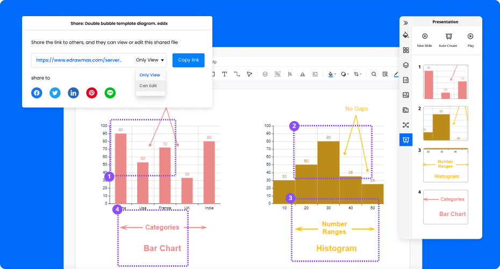
Task: Share the file to Twitter
Action: pyautogui.click(x=55, y=93)
